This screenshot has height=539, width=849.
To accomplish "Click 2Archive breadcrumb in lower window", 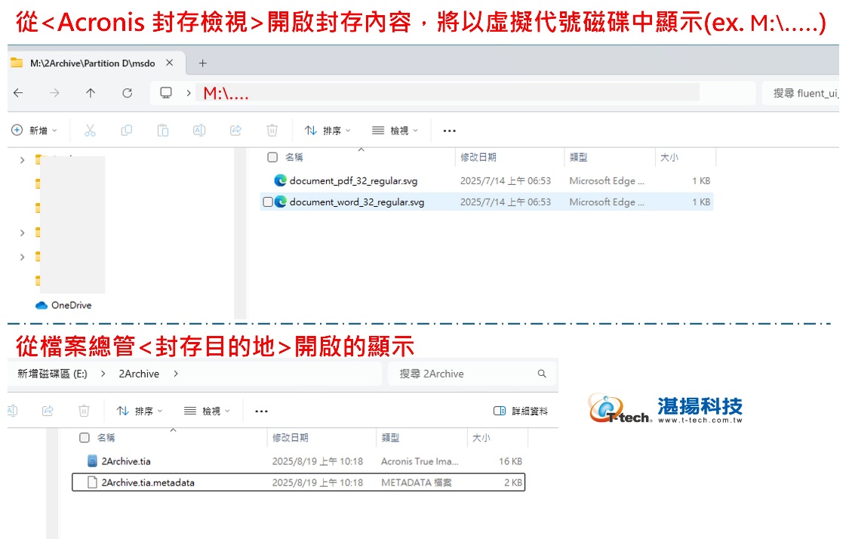I will [139, 374].
